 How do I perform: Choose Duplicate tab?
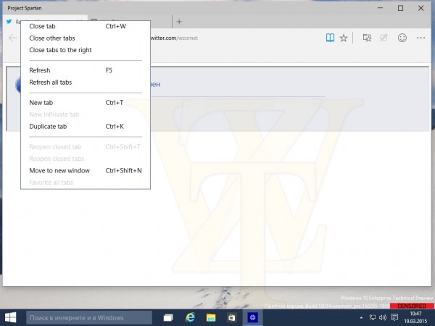point(86,126)
